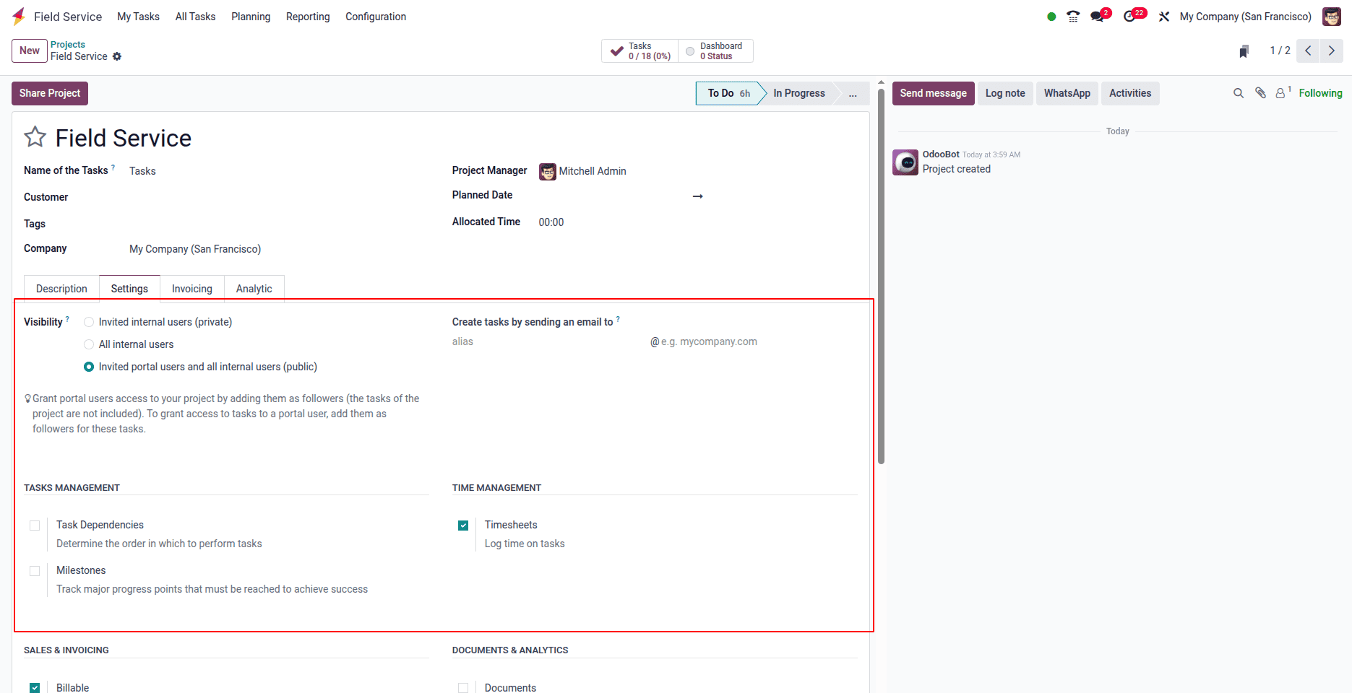The height and width of the screenshot is (693, 1352).
Task: Mark Field Service project as favorite star
Action: click(x=35, y=137)
